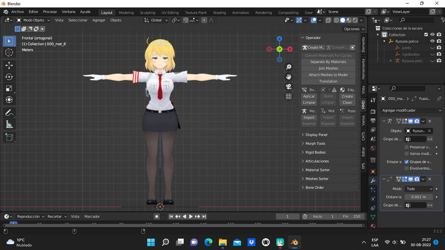Select the Move tool

9,66
